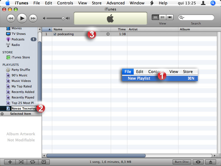
Task: Click the Eject disc button
Action: click(211, 162)
